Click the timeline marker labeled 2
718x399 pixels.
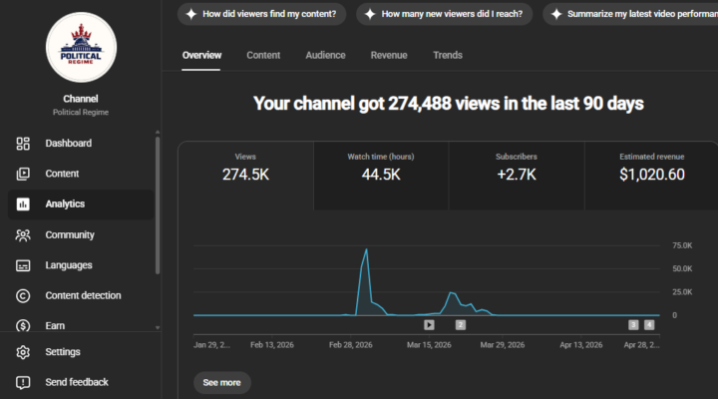pyautogui.click(x=461, y=325)
